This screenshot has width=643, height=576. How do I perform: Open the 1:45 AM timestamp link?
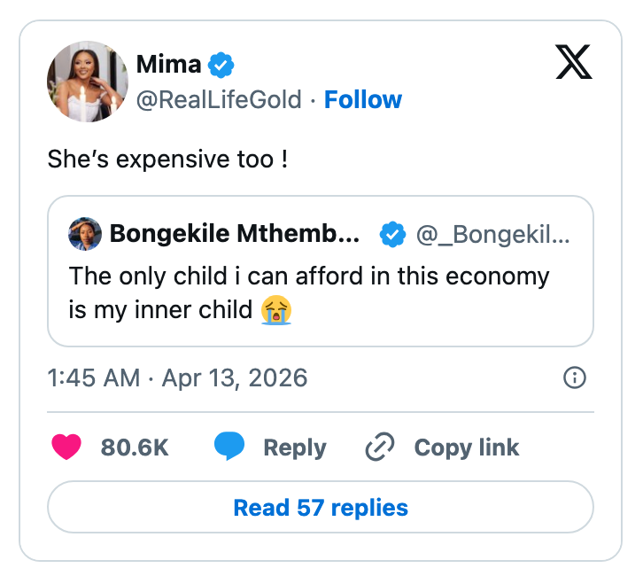click(177, 378)
